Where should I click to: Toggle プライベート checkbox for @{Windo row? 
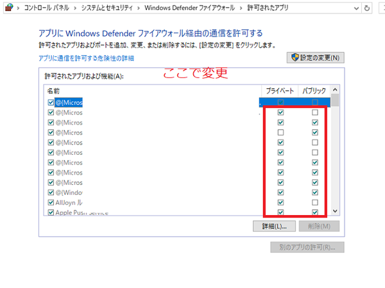tap(280, 193)
